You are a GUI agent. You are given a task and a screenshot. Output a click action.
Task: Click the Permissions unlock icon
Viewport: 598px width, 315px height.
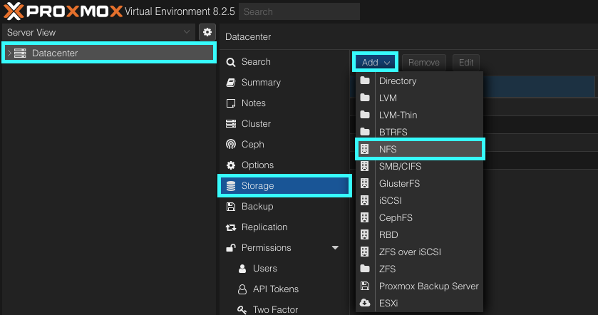(x=230, y=248)
